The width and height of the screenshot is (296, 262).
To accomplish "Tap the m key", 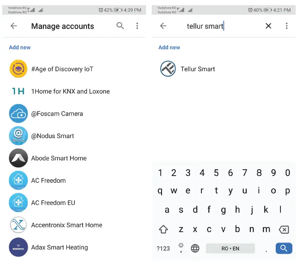I will [x=266, y=229].
